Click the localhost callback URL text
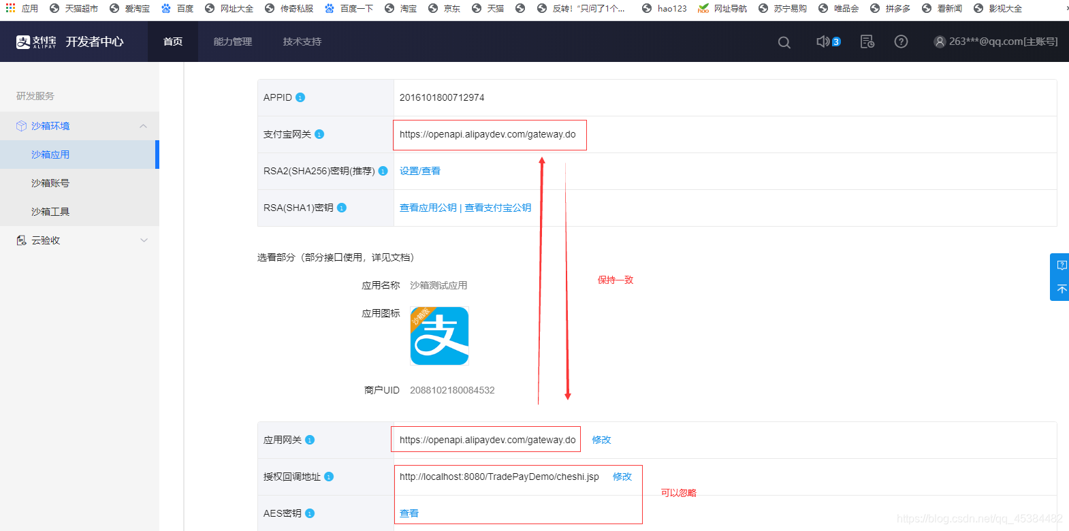Image resolution: width=1069 pixels, height=531 pixels. 499,477
